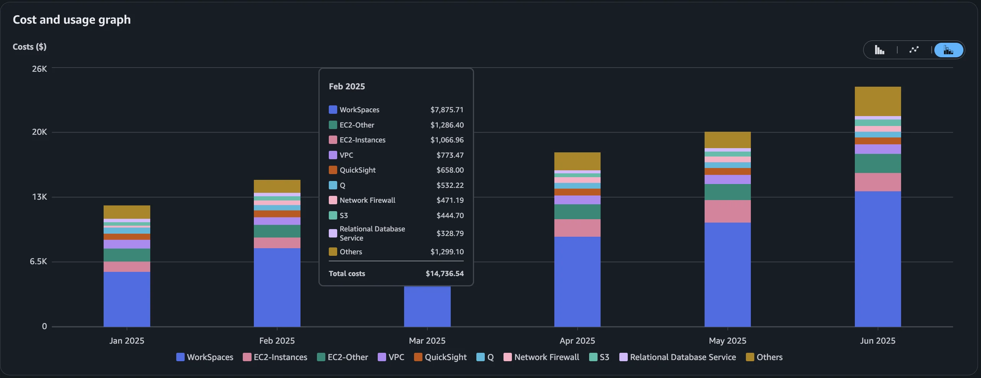981x378 pixels.
Task: Click the Jan 2025 axis label
Action: click(x=127, y=341)
